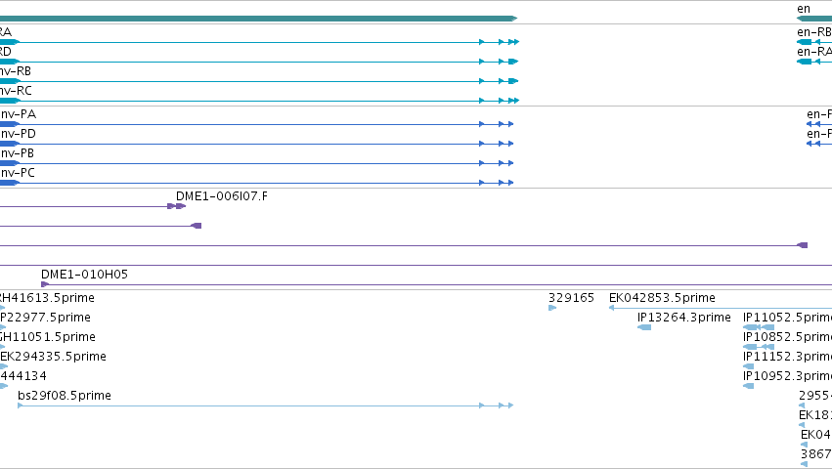Click the en-RB transcript label
The height and width of the screenshot is (469, 832).
(x=814, y=32)
